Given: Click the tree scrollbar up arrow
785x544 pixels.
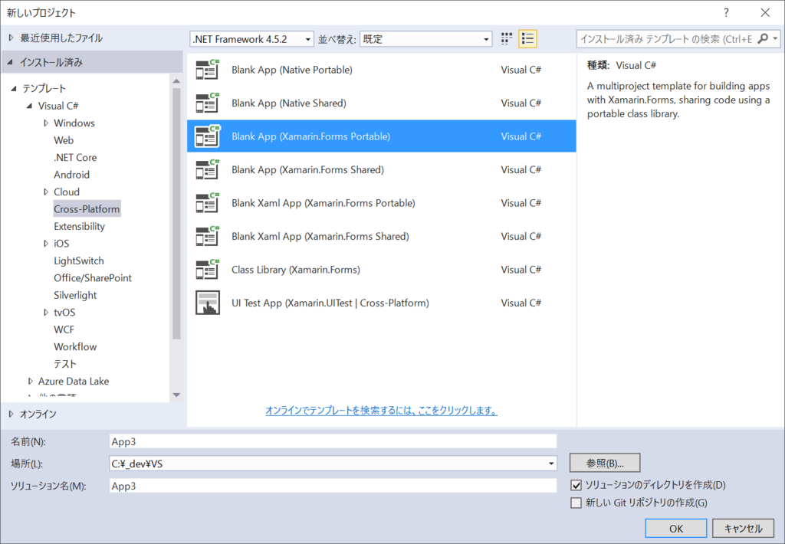Looking at the screenshot, I should click(x=176, y=81).
